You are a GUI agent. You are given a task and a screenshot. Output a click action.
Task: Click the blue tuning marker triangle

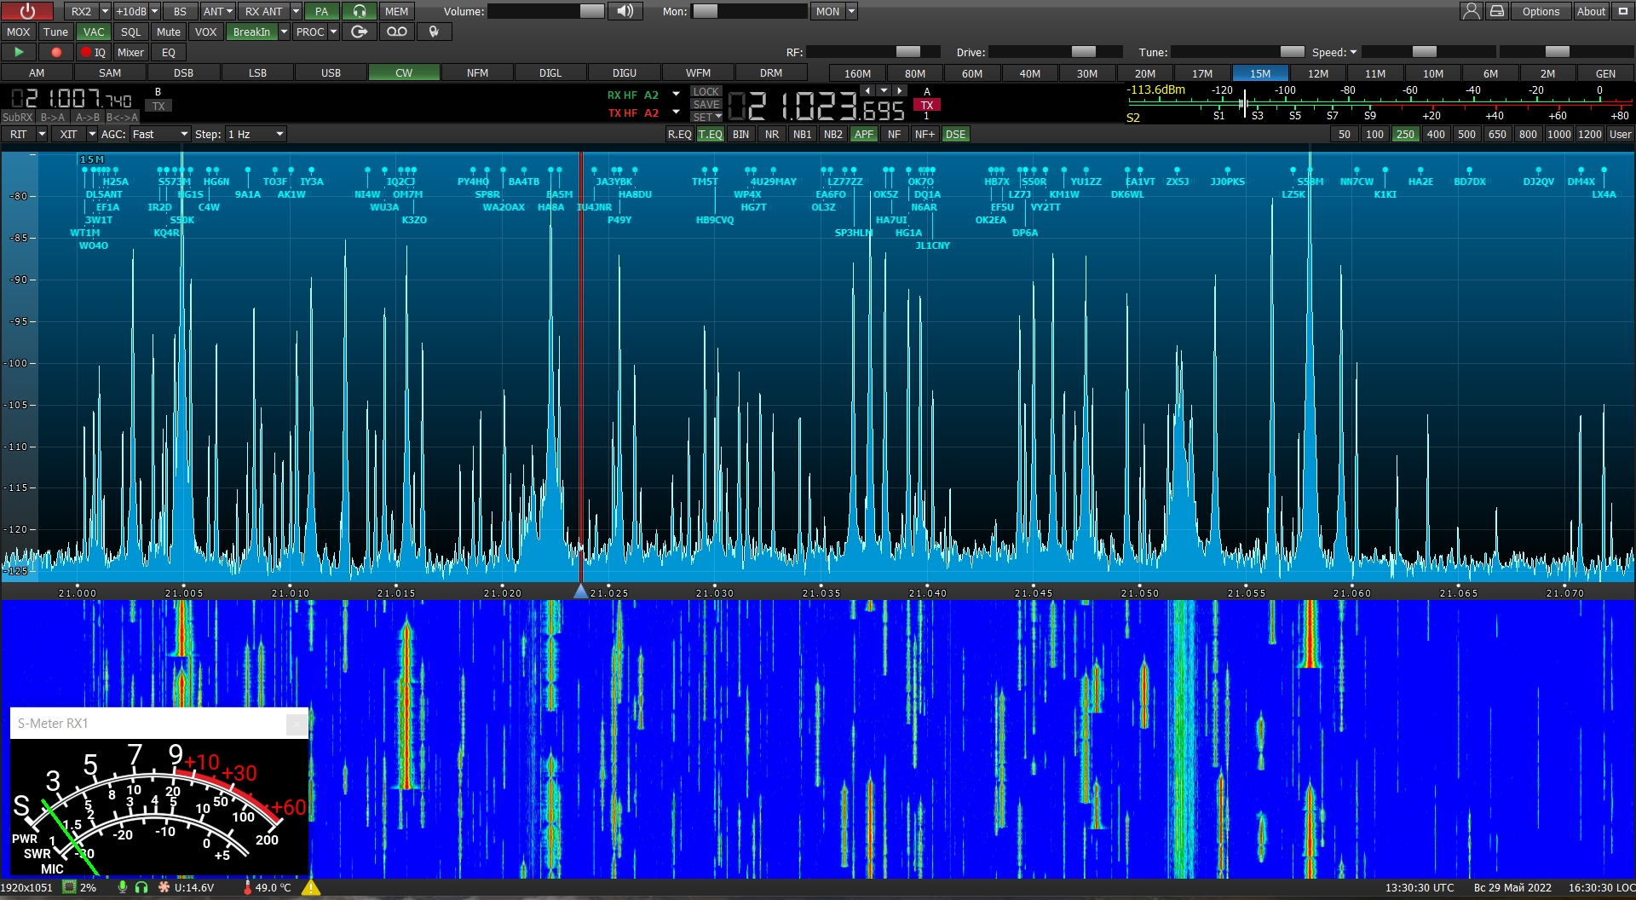click(x=580, y=591)
